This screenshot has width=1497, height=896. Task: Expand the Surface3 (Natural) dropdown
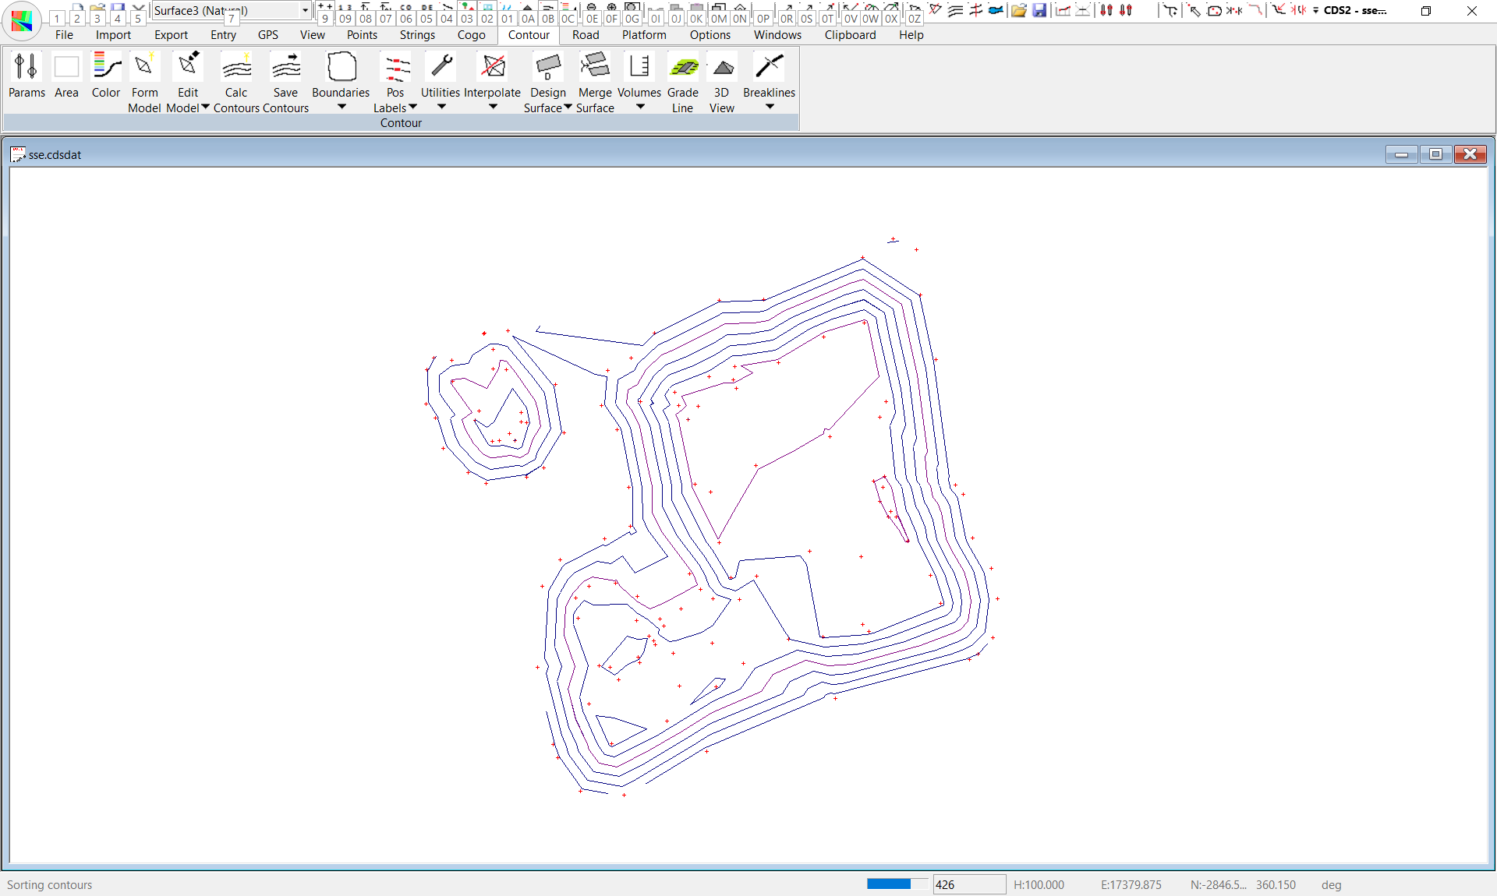pyautogui.click(x=305, y=10)
